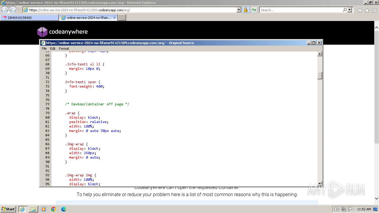Open the Windows Start menu
This screenshot has width=379, height=213.
pyautogui.click(x=8, y=209)
